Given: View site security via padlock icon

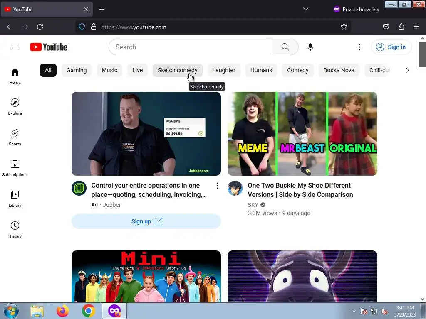Looking at the screenshot, I should pyautogui.click(x=94, y=27).
